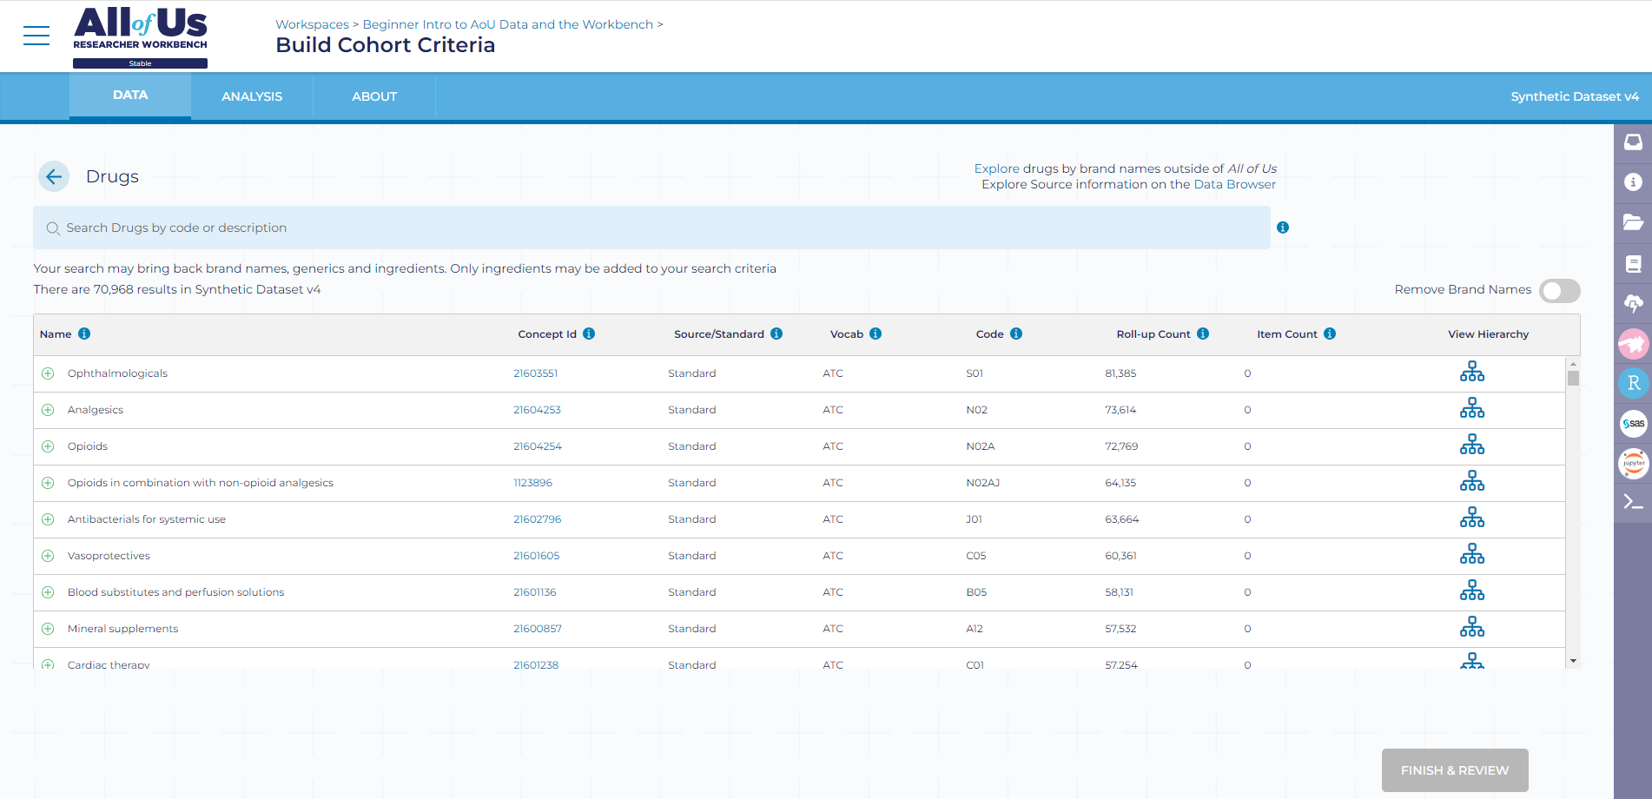
Task: Launch the SAS app icon
Action: pos(1633,424)
